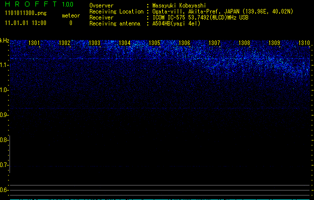Click the A504HB(yagi 4el) antenna text
This screenshot has height=200, width=314.
(x=176, y=23)
